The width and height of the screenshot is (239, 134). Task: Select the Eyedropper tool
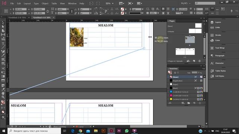point(3,89)
